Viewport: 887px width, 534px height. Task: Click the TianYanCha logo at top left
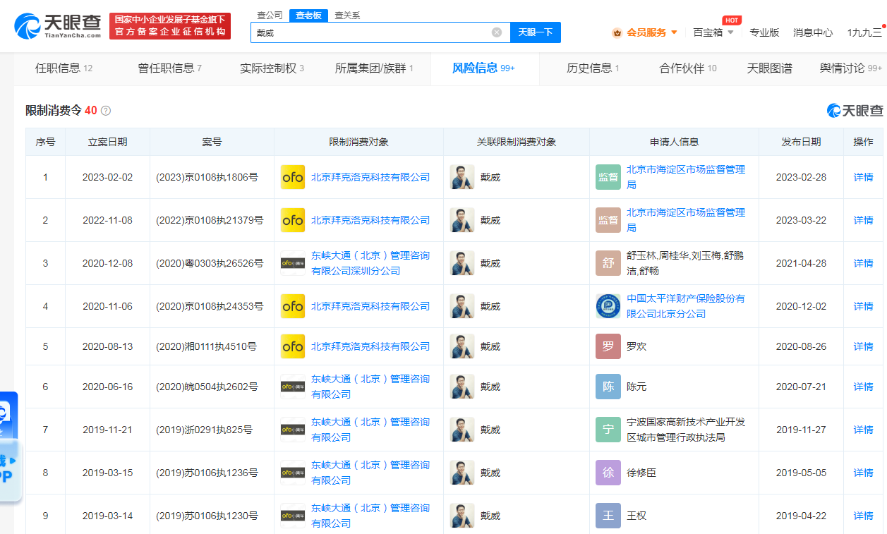pyautogui.click(x=57, y=26)
